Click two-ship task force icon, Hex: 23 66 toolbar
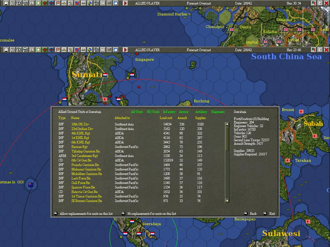This screenshot has height=247, width=330. pyautogui.click(x=71, y=50)
